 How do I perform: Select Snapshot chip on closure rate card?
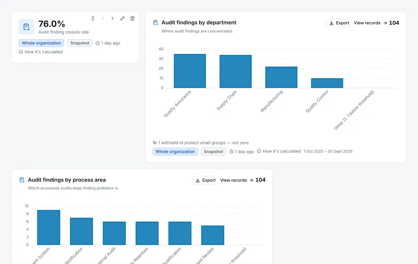80,43
